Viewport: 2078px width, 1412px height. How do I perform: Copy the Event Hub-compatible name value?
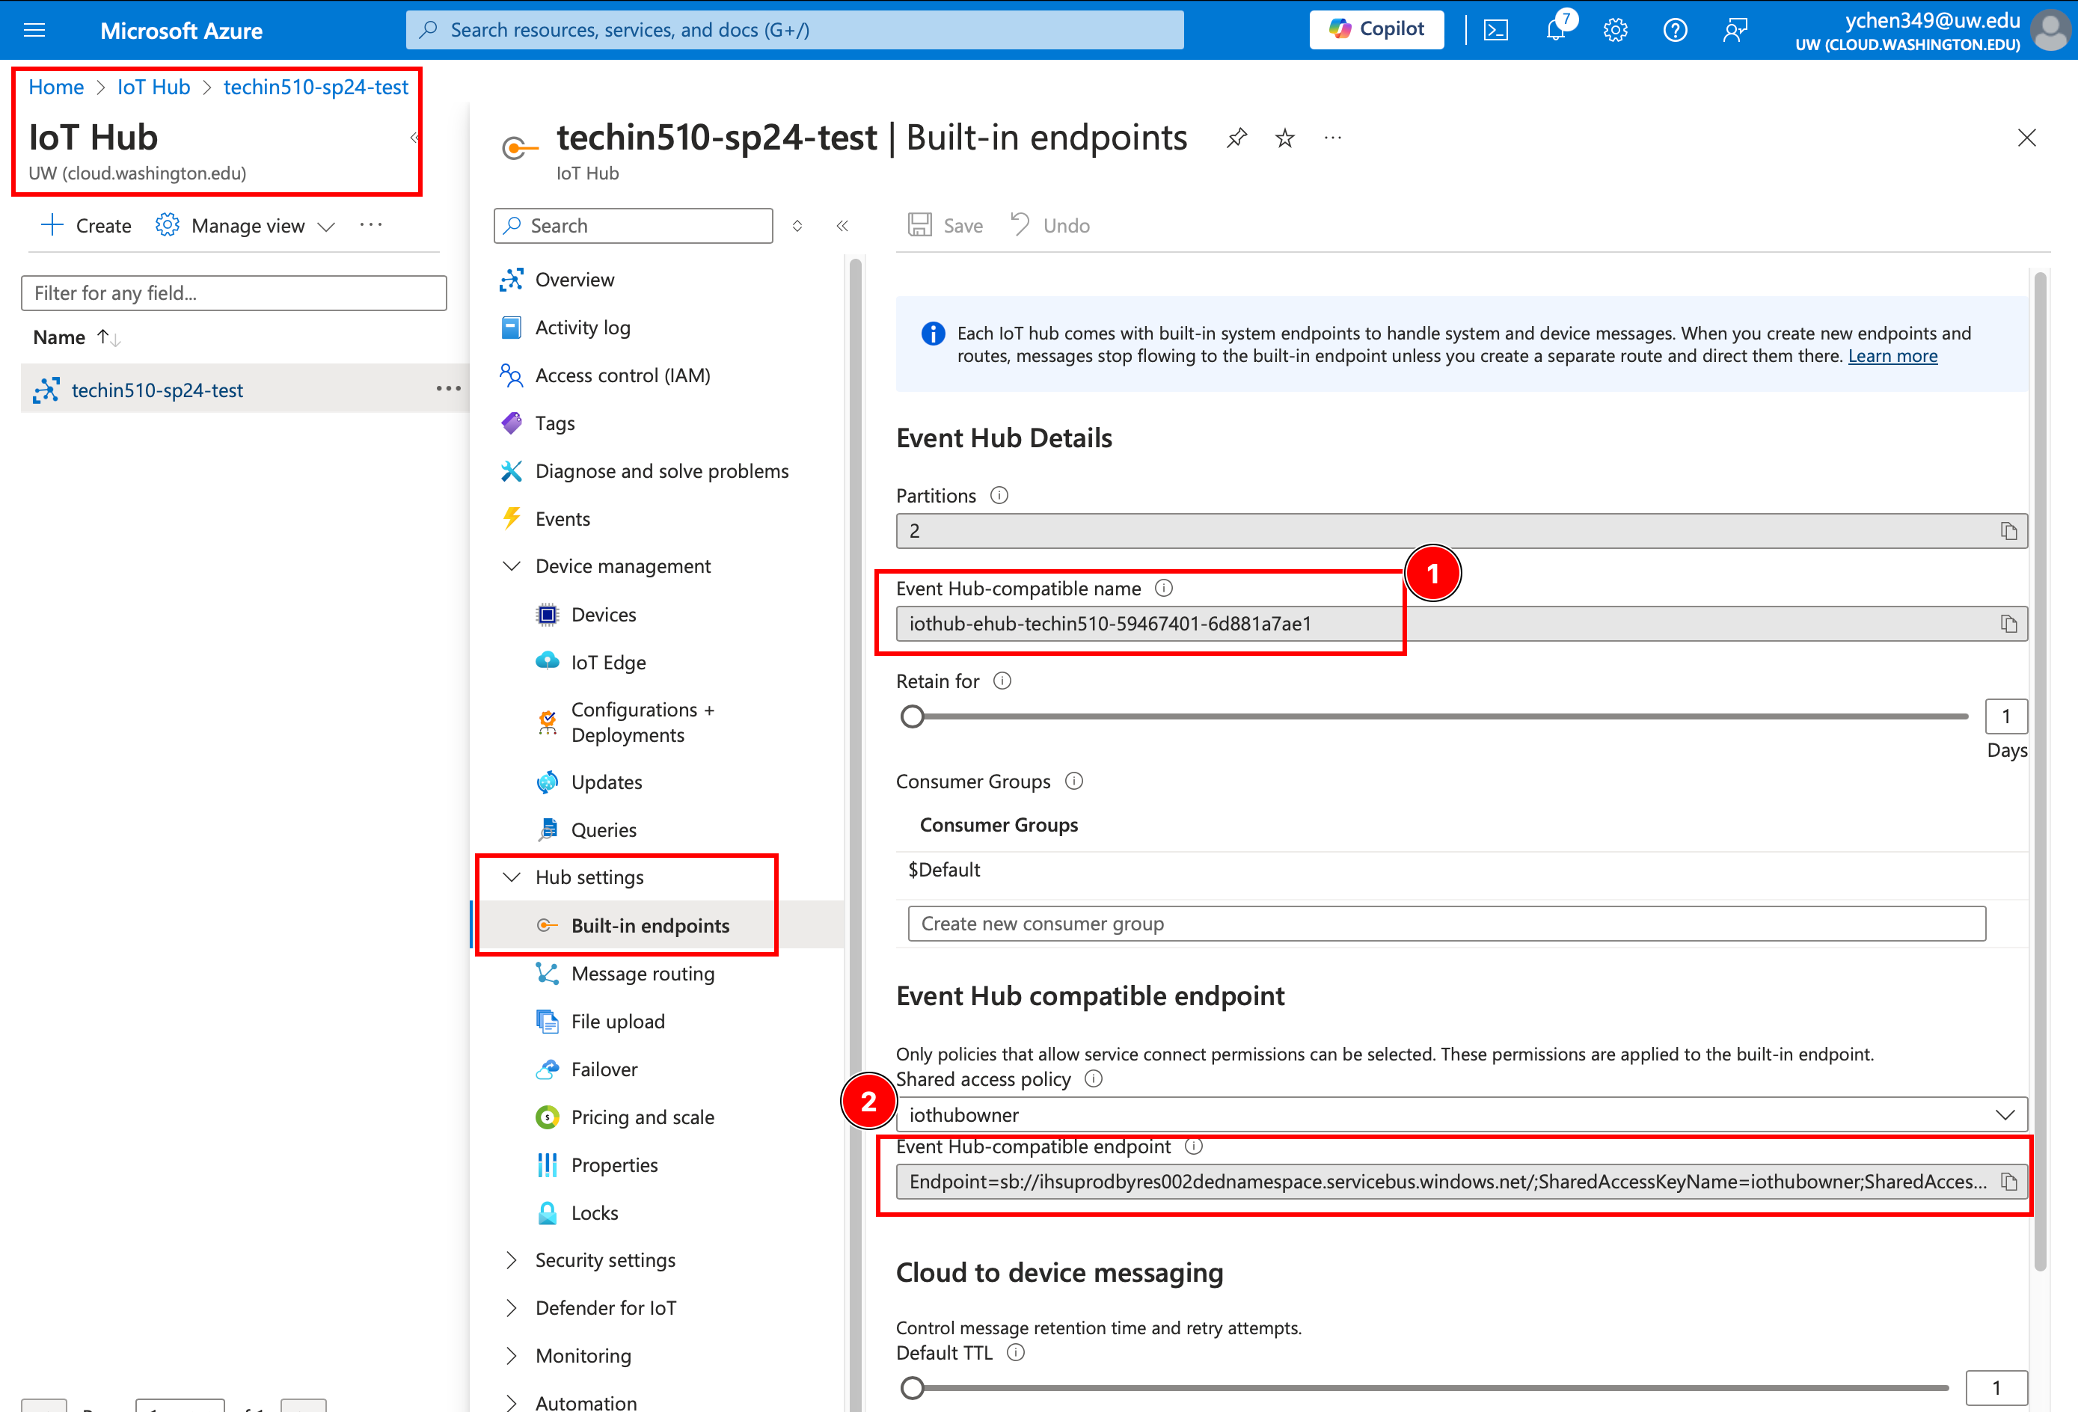2008,624
